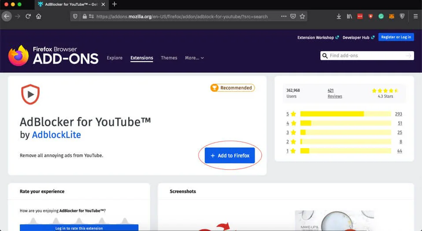Image resolution: width=422 pixels, height=231 pixels.
Task: Open the makeup screenshot thumbnail
Action: coord(334,220)
